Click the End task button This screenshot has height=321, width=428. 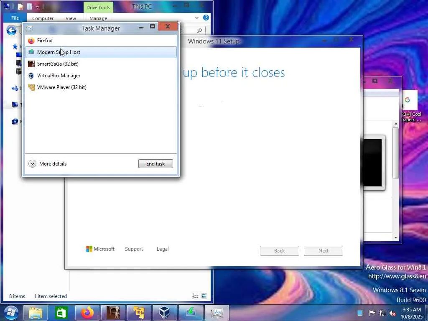[155, 164]
